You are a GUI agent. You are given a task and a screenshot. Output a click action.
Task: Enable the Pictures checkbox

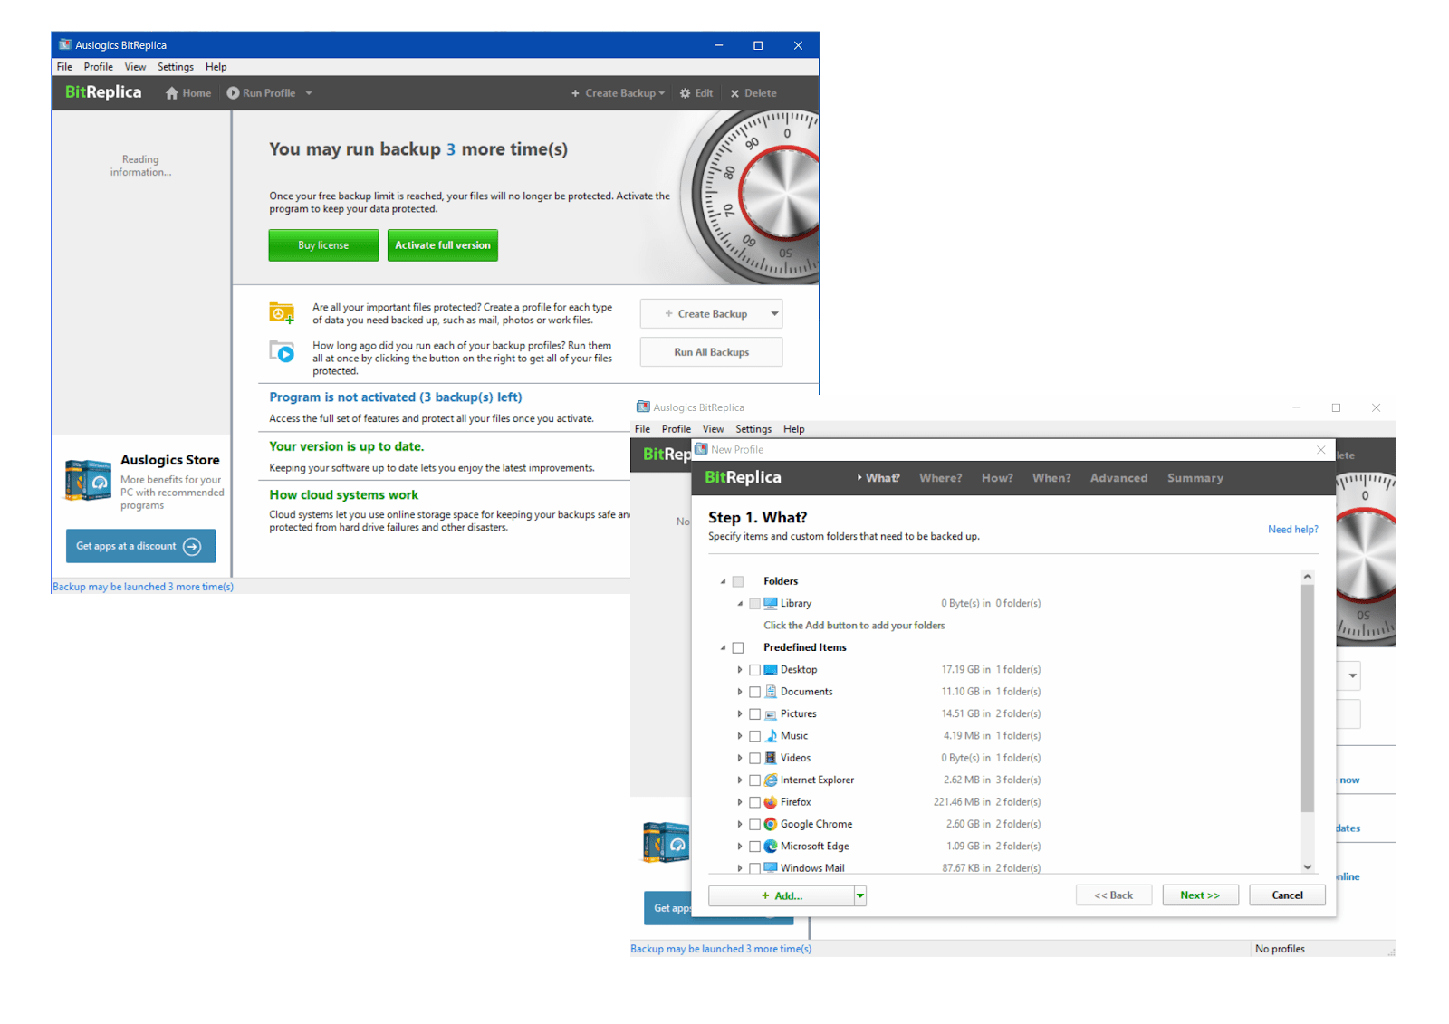click(754, 714)
